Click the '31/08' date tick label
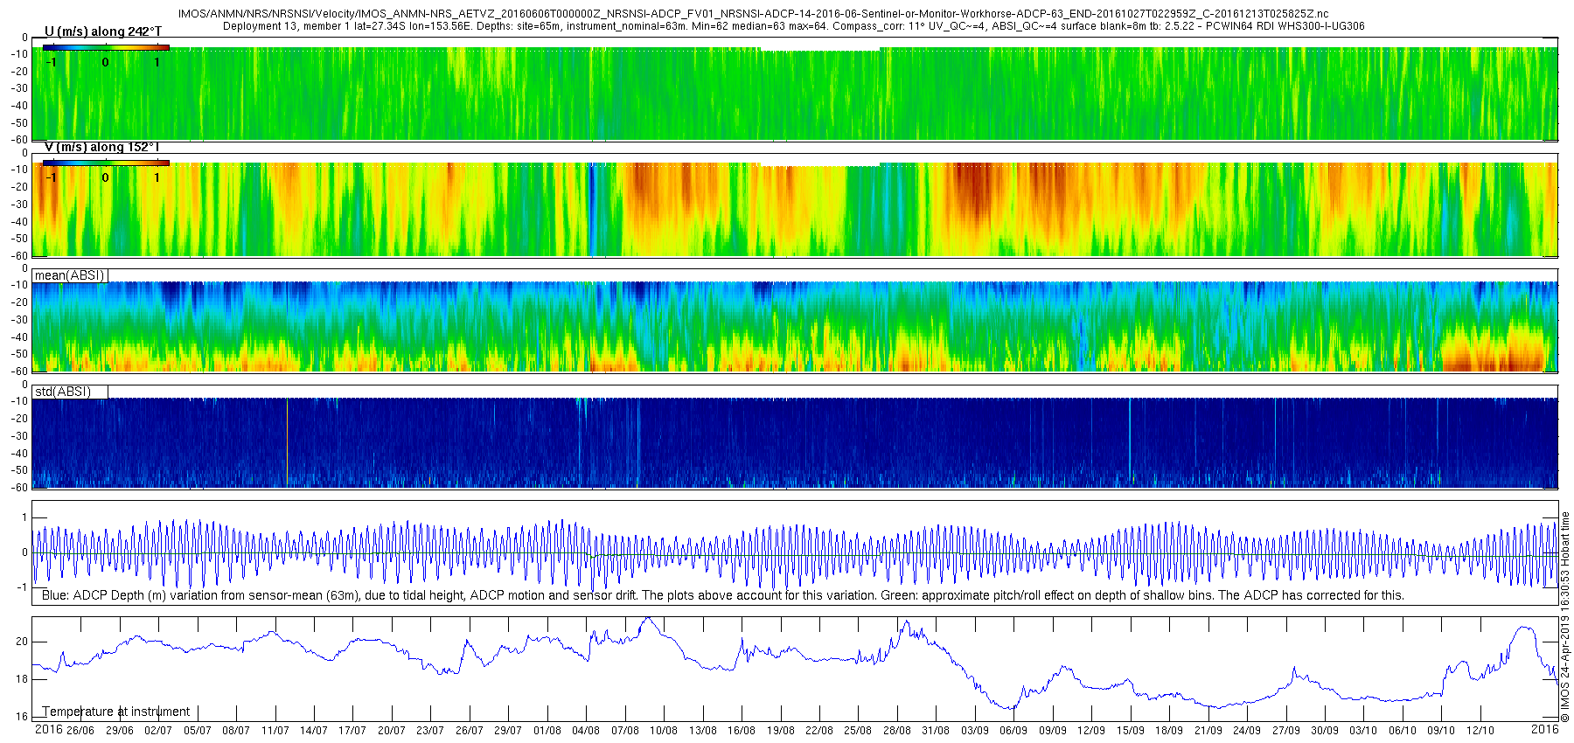The image size is (1574, 743). (936, 731)
